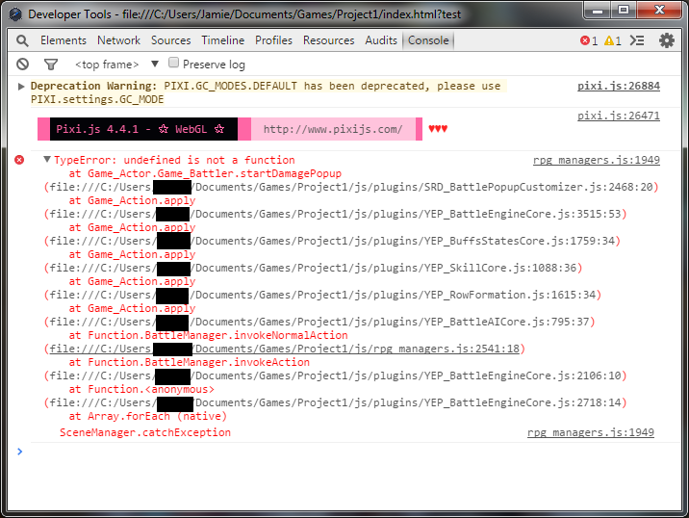Image resolution: width=689 pixels, height=518 pixels.
Task: Maximize the Developer Tools window
Action: tap(624, 11)
